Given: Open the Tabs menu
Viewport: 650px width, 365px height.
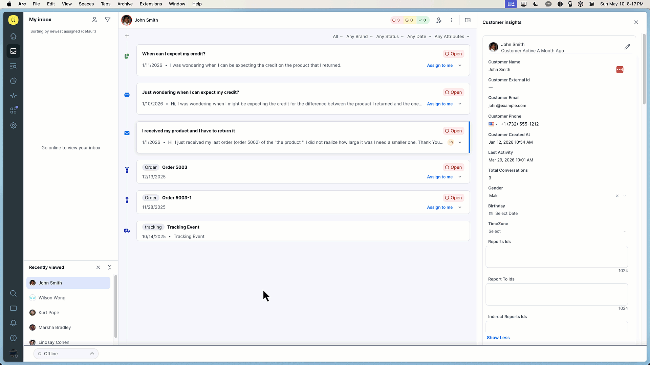Looking at the screenshot, I should tap(106, 4).
